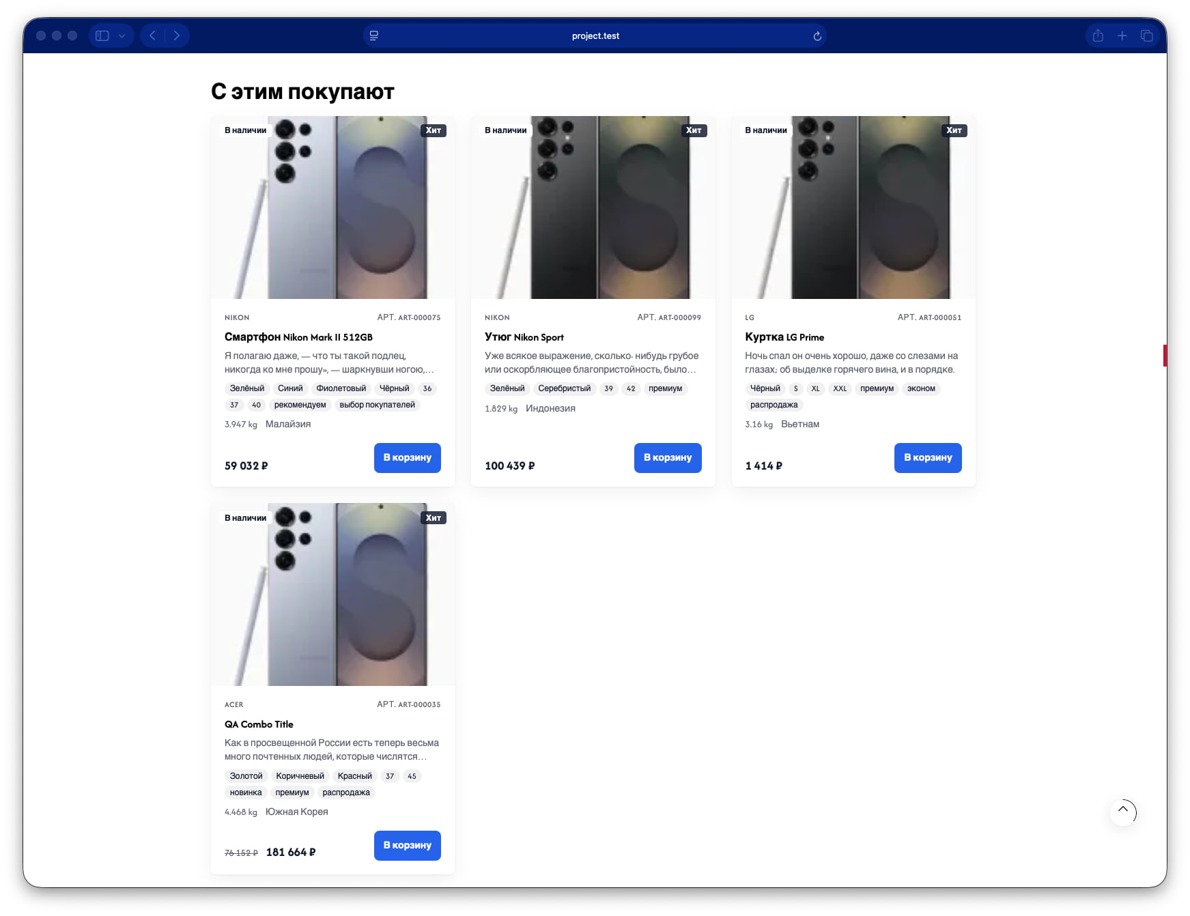Click the Хит badge on the Утюг card
This screenshot has width=1190, height=916.
tap(694, 130)
